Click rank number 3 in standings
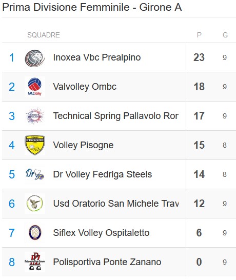The width and height of the screenshot is (236, 280). pos(12,116)
